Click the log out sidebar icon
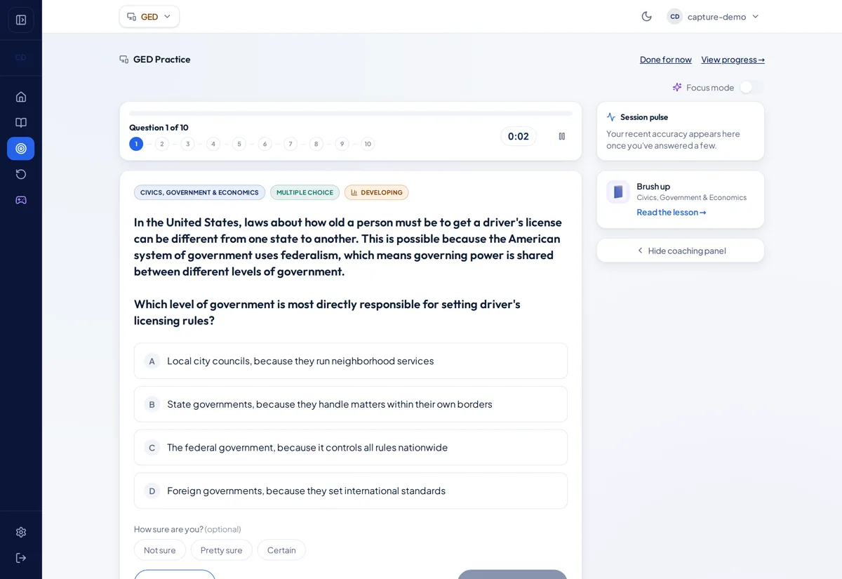The height and width of the screenshot is (579, 842). point(21,558)
